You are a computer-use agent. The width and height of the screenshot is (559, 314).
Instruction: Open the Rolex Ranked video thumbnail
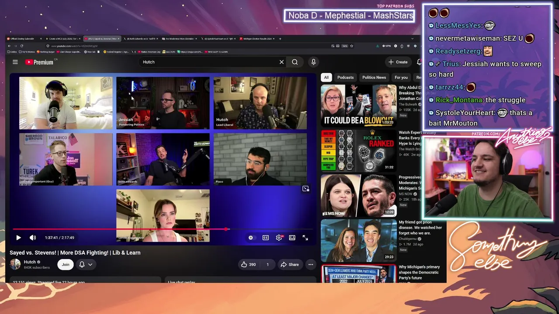click(359, 150)
